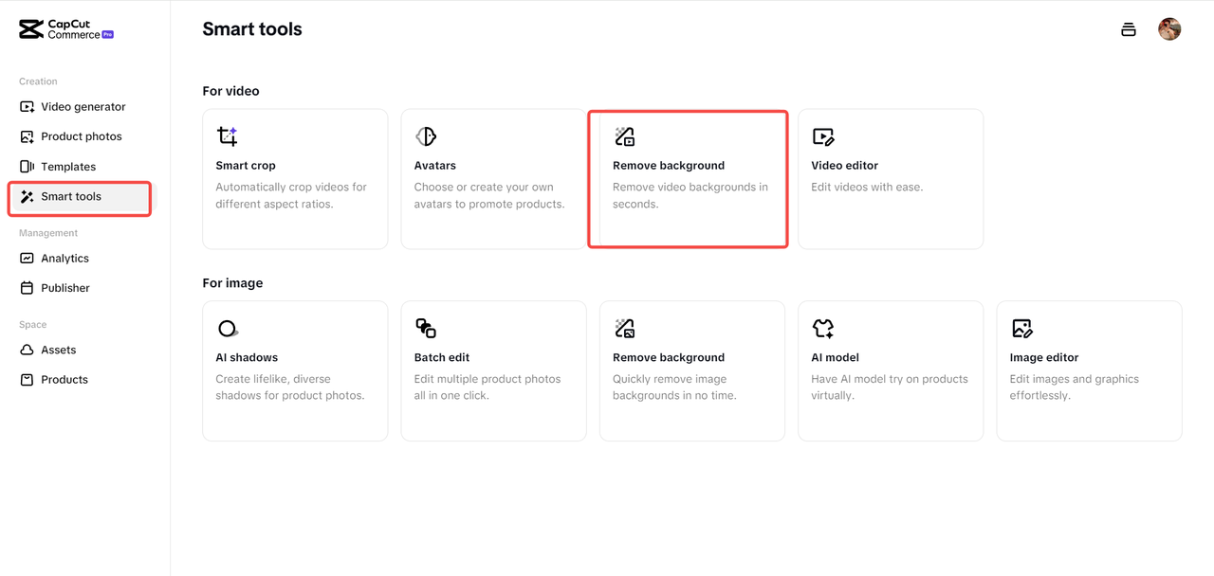Open Assets under Space
This screenshot has width=1214, height=576.
point(58,351)
